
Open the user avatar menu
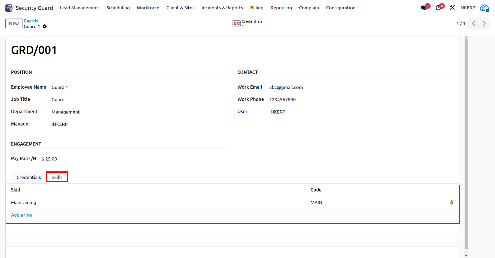pyautogui.click(x=484, y=8)
